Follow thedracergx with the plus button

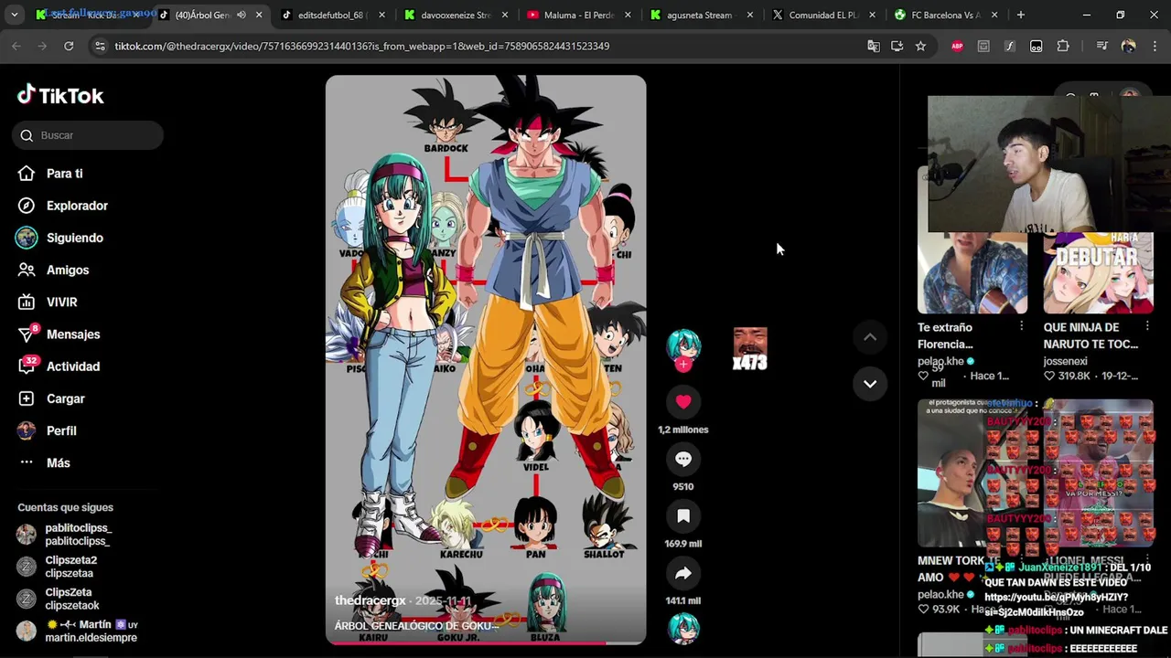click(x=683, y=365)
